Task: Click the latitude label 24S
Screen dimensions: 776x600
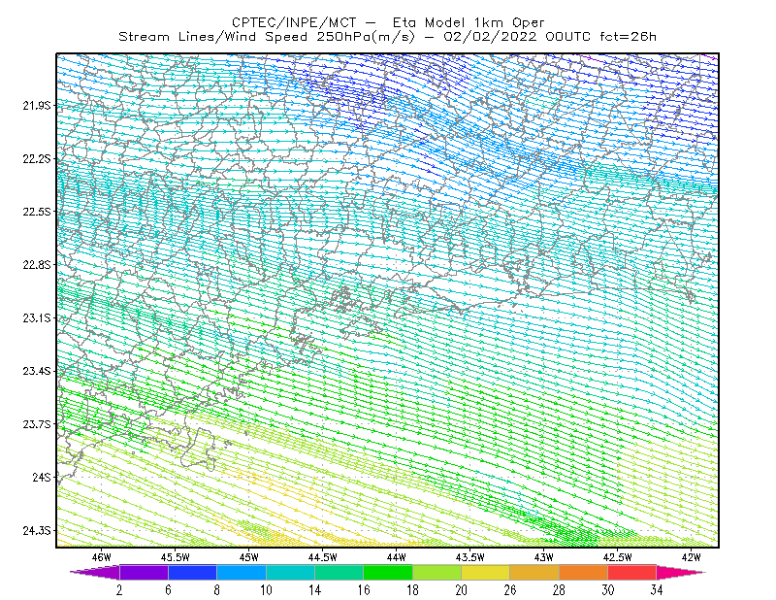Action: pyautogui.click(x=42, y=477)
